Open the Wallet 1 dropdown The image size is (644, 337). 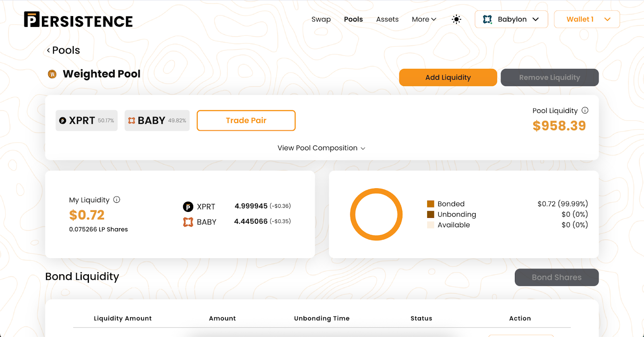[x=587, y=19]
